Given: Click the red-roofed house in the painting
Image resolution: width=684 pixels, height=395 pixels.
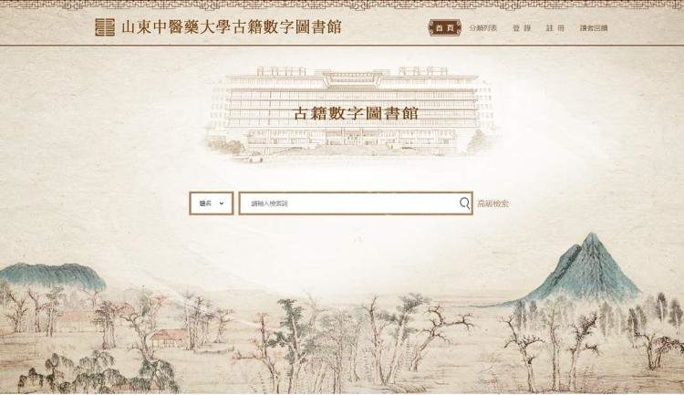Looking at the screenshot, I should coord(171,338).
